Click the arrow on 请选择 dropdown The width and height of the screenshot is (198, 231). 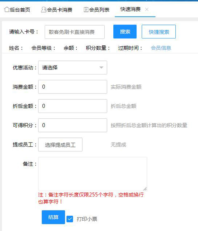coord(101,68)
